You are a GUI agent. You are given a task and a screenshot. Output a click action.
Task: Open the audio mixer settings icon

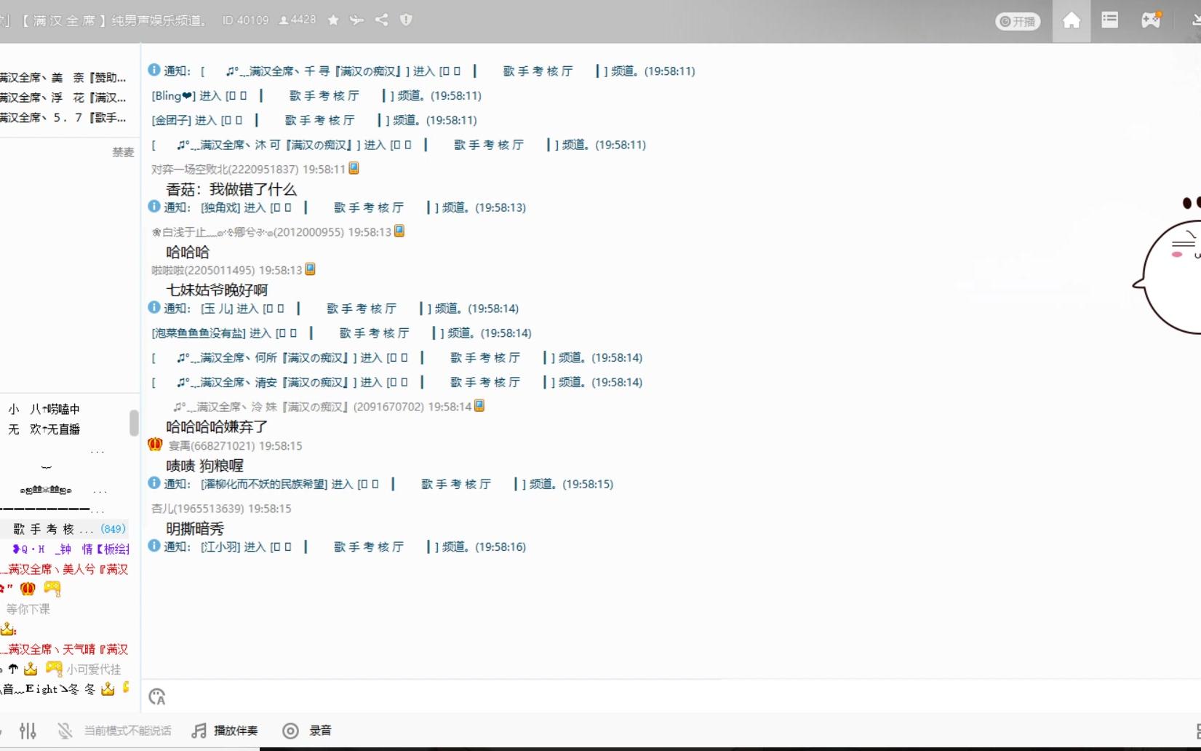(x=28, y=731)
